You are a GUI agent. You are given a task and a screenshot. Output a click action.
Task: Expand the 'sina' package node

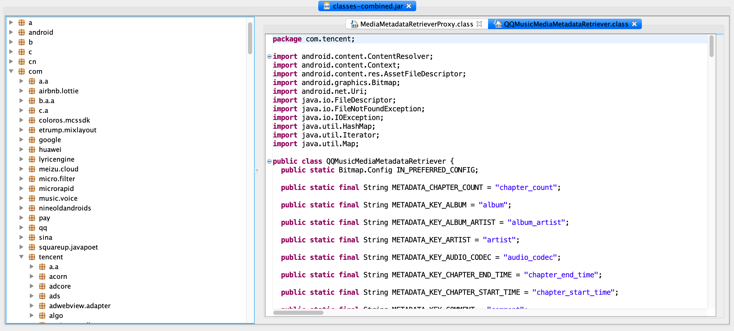pyautogui.click(x=21, y=237)
